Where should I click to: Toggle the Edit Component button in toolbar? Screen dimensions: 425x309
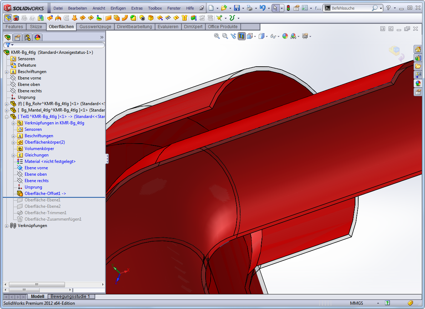(7, 18)
